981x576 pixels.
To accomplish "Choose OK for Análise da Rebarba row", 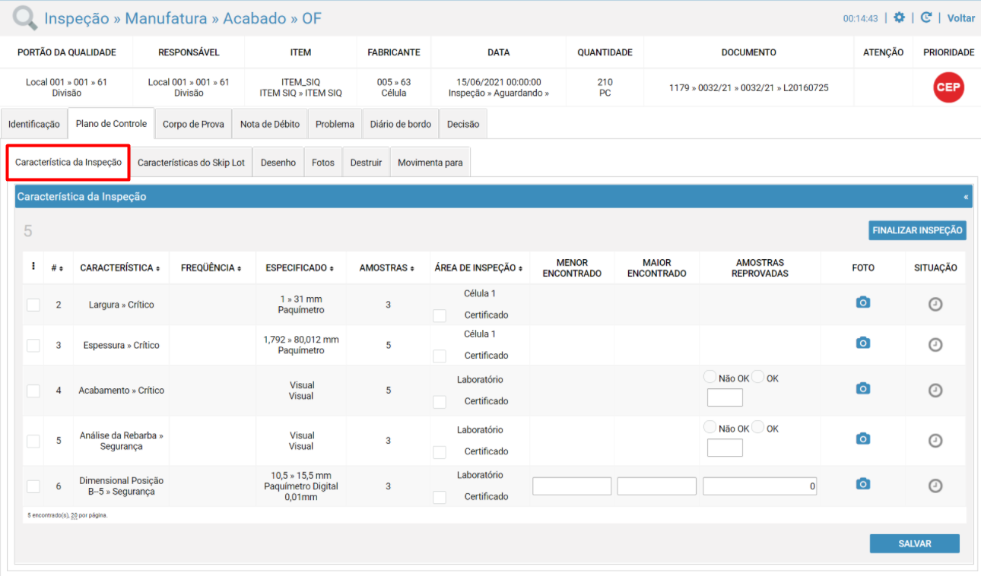I will (x=757, y=427).
